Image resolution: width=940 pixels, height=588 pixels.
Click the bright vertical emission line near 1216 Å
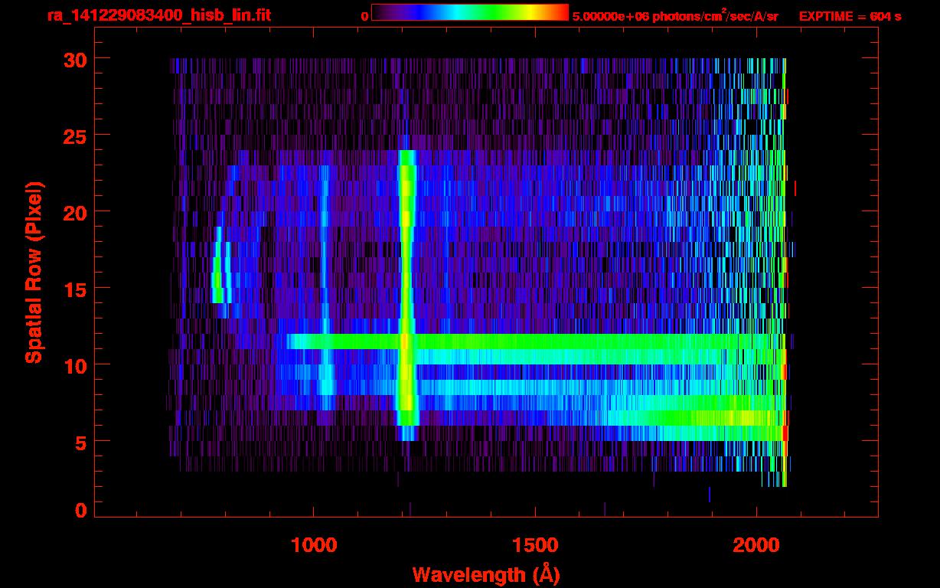(406, 295)
